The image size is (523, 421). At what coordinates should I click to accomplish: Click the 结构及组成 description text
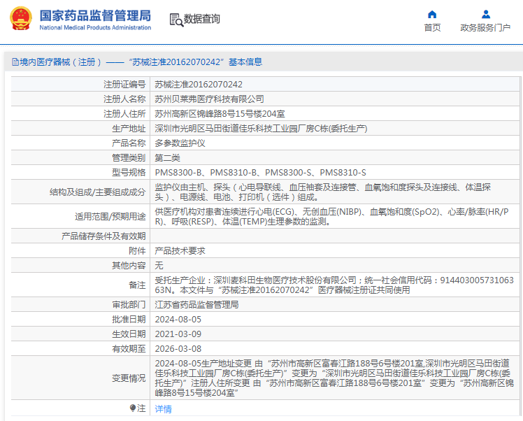(x=322, y=192)
